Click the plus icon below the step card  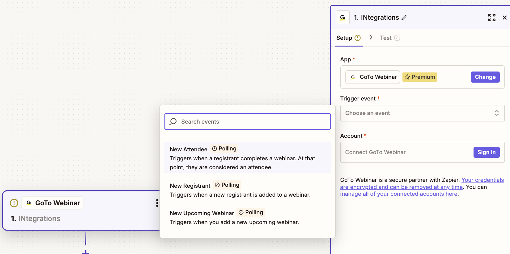click(86, 253)
